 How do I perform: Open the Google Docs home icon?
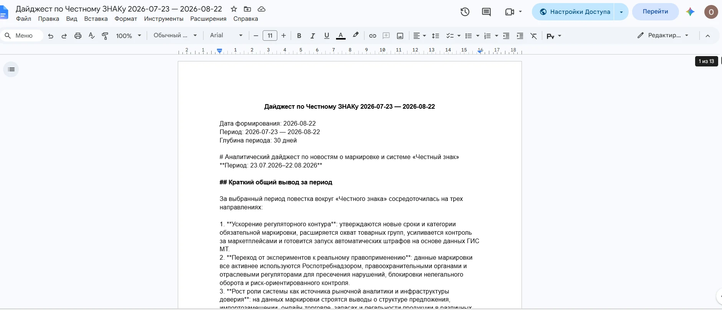pyautogui.click(x=4, y=12)
